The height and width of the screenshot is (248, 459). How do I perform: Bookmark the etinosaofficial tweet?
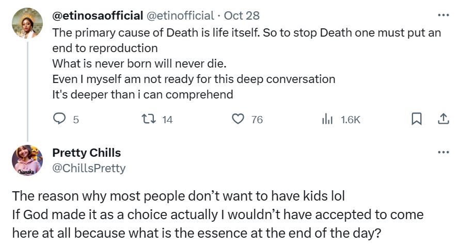coord(416,119)
